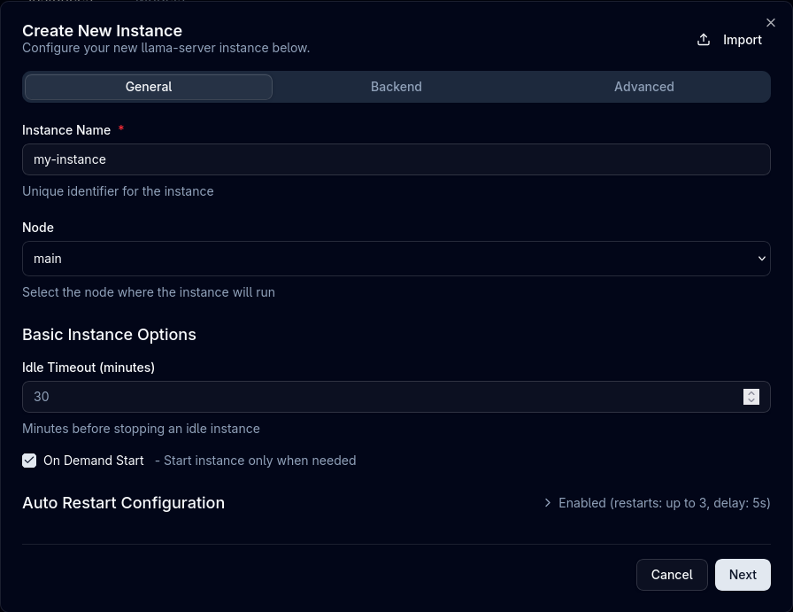Click the On Demand Start label text

click(94, 461)
